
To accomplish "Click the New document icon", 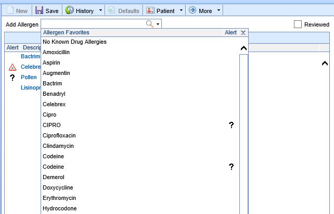I will [10, 10].
